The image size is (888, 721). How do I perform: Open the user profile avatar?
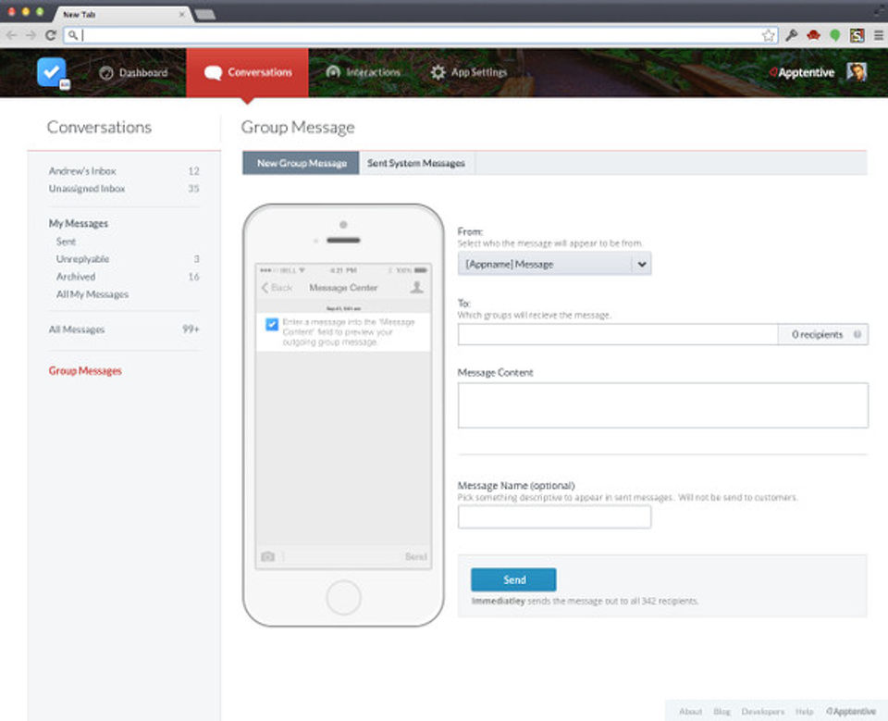click(857, 72)
